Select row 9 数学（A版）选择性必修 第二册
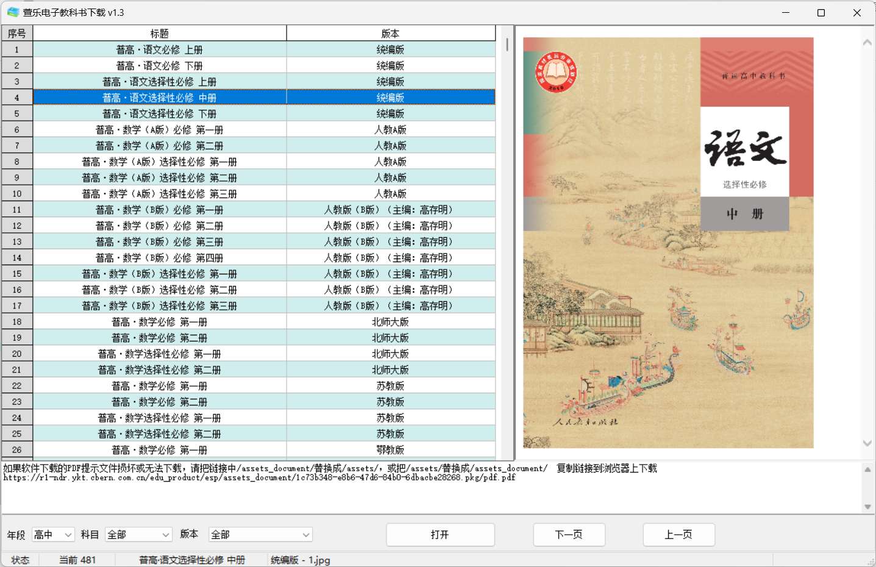 click(264, 178)
